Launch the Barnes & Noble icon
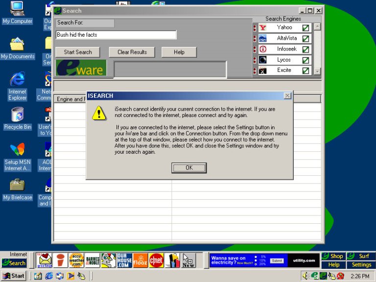This screenshot has width=376, height=282. tap(92, 260)
